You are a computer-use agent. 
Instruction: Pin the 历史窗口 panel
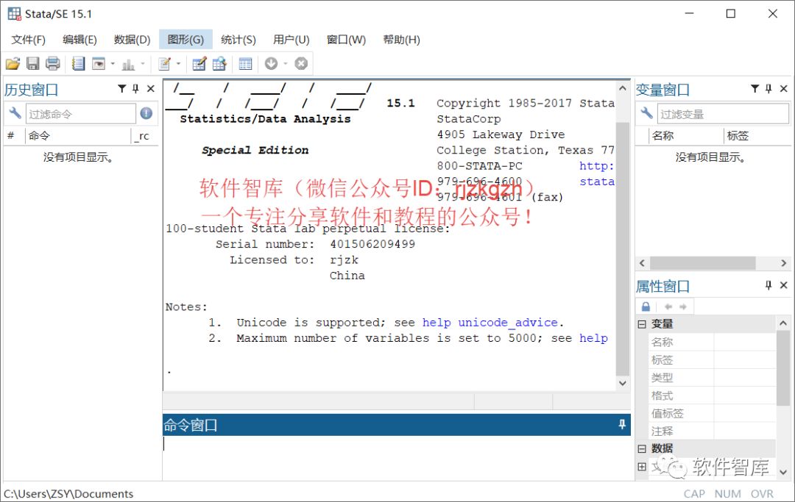pos(135,88)
